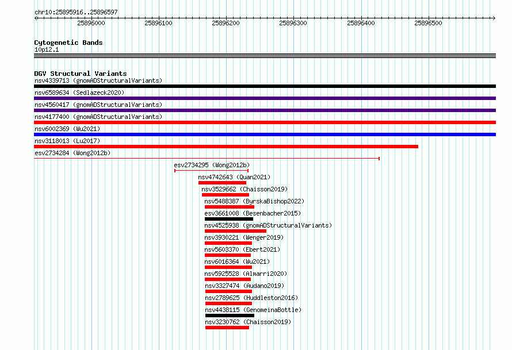The height and width of the screenshot is (350, 512).
Task: Open nsv4742643 (Quan2021) variant label
Action: [x=234, y=177]
